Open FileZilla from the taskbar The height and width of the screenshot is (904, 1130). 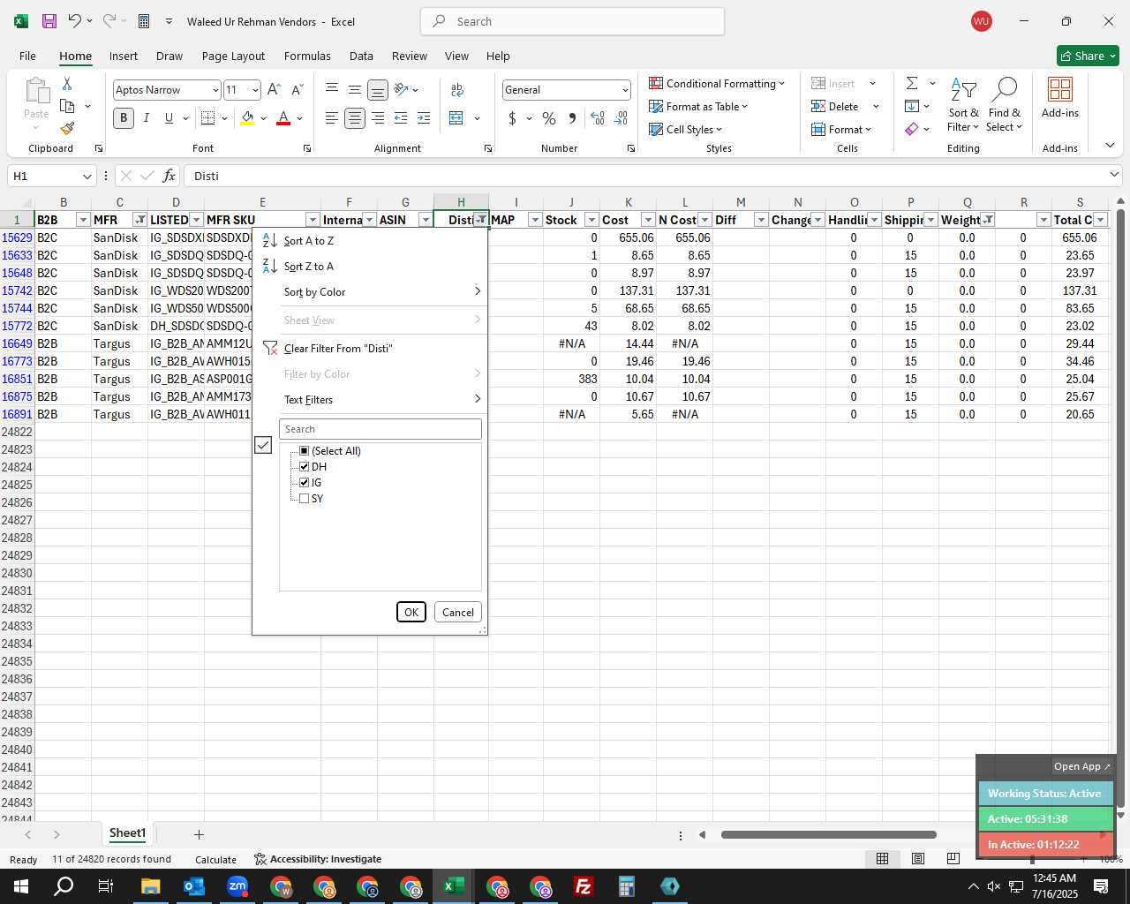pos(584,886)
